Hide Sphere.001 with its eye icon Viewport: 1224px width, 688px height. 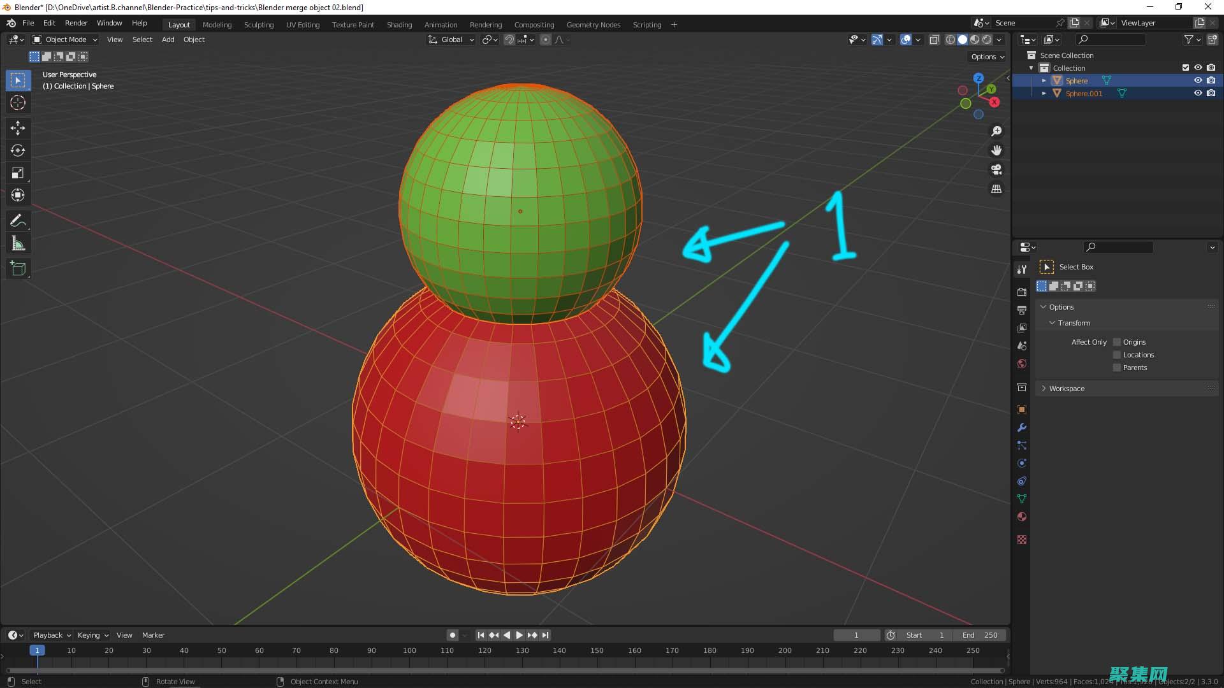(x=1198, y=93)
